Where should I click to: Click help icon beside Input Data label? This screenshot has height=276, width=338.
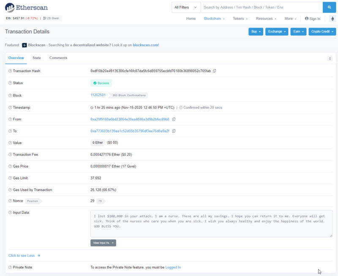10,212
